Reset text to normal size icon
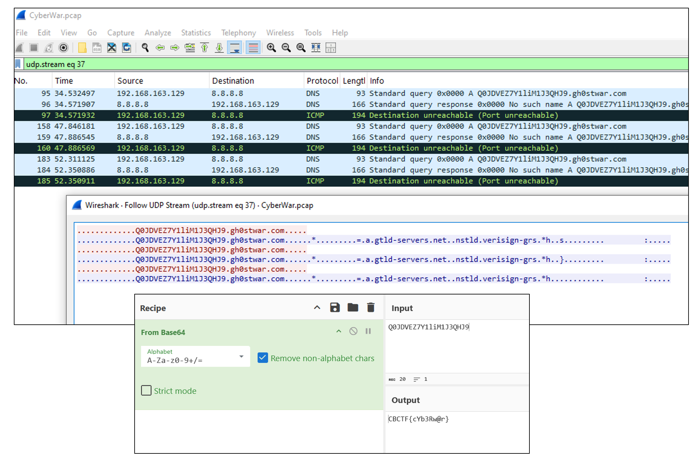This screenshot has width=694, height=456. pos(301,48)
